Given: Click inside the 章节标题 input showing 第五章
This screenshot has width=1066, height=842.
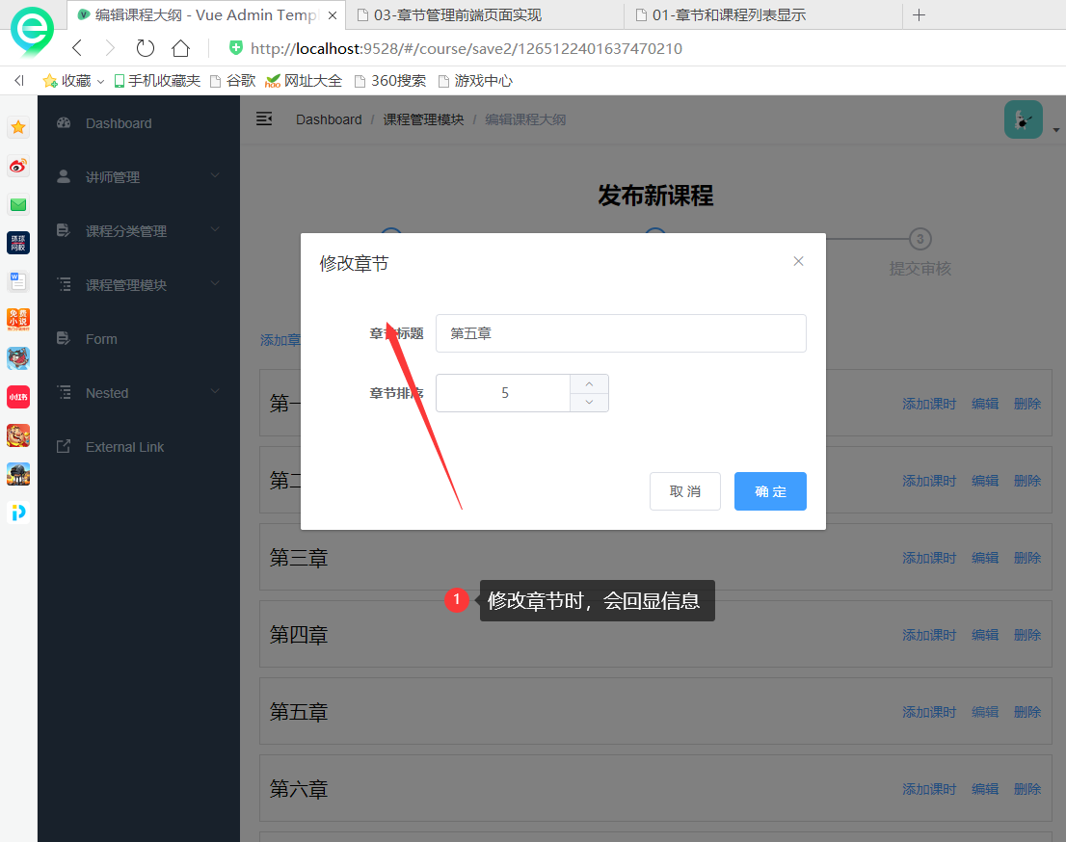Looking at the screenshot, I should (621, 333).
